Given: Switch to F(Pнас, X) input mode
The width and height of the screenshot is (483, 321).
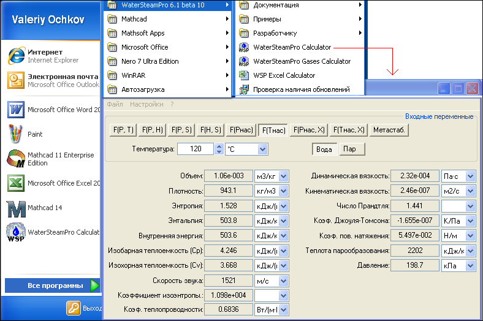Looking at the screenshot, I should pyautogui.click(x=309, y=130).
